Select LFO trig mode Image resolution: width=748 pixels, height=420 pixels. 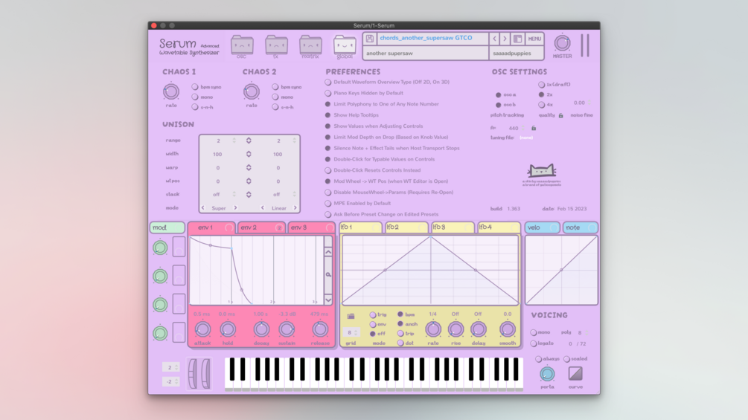coord(373,314)
